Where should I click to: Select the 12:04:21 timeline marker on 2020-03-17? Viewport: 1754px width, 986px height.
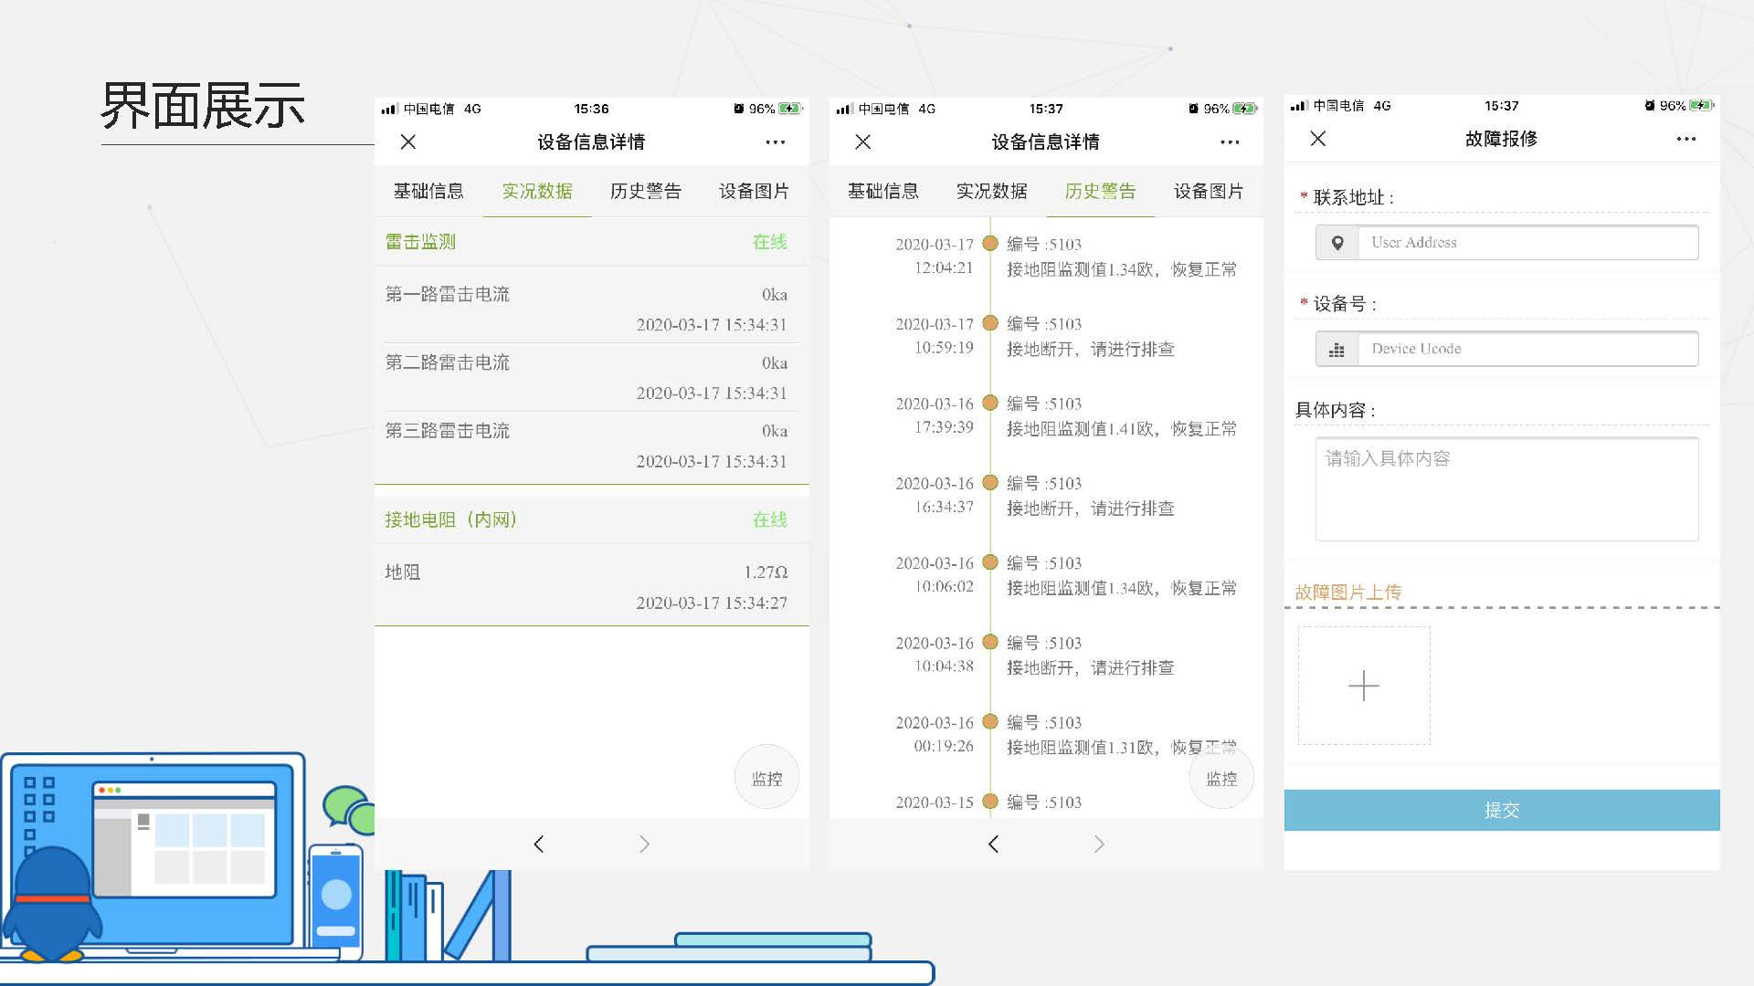coord(989,244)
